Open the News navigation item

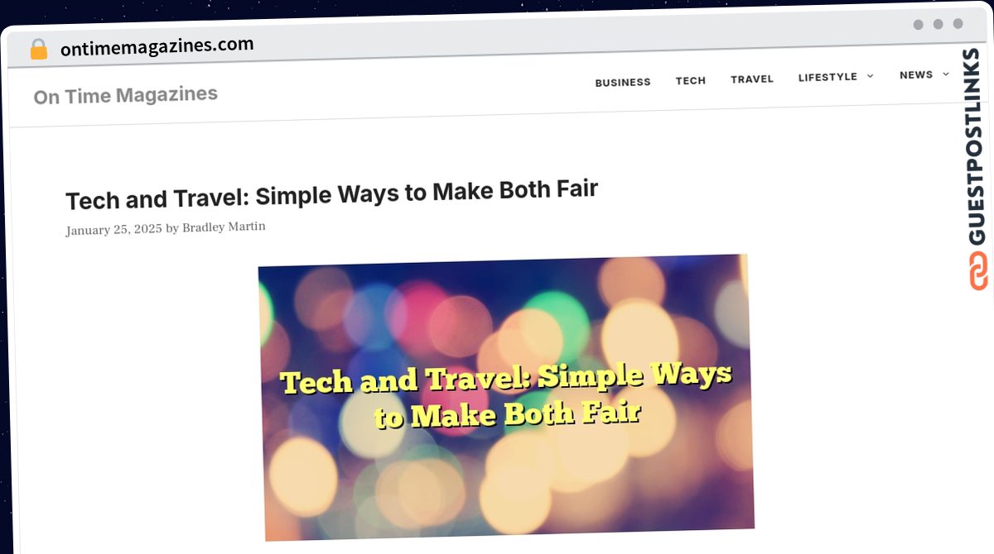coord(916,74)
